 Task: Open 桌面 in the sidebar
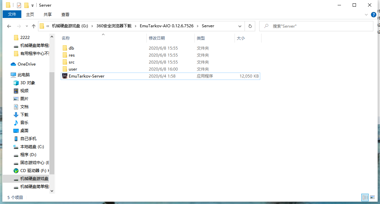pos(24,130)
